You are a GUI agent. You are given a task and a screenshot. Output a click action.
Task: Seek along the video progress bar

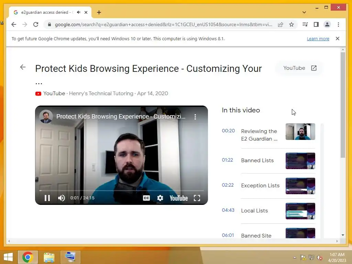121,190
